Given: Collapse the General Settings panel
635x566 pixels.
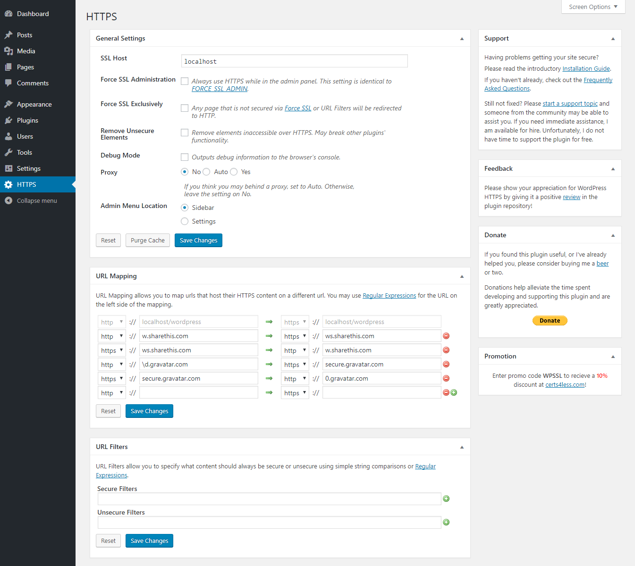Looking at the screenshot, I should (462, 39).
